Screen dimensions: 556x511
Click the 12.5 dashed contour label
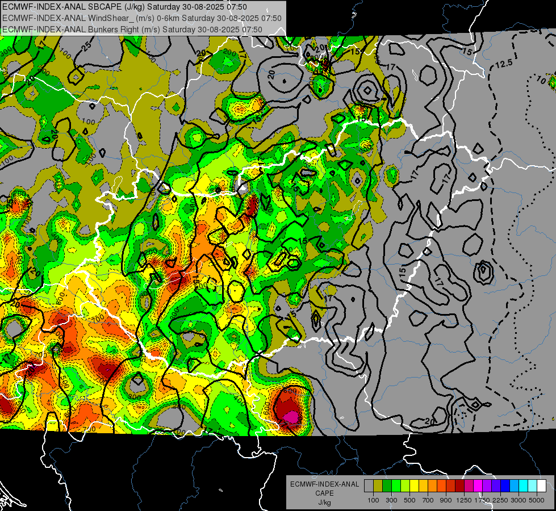point(504,64)
